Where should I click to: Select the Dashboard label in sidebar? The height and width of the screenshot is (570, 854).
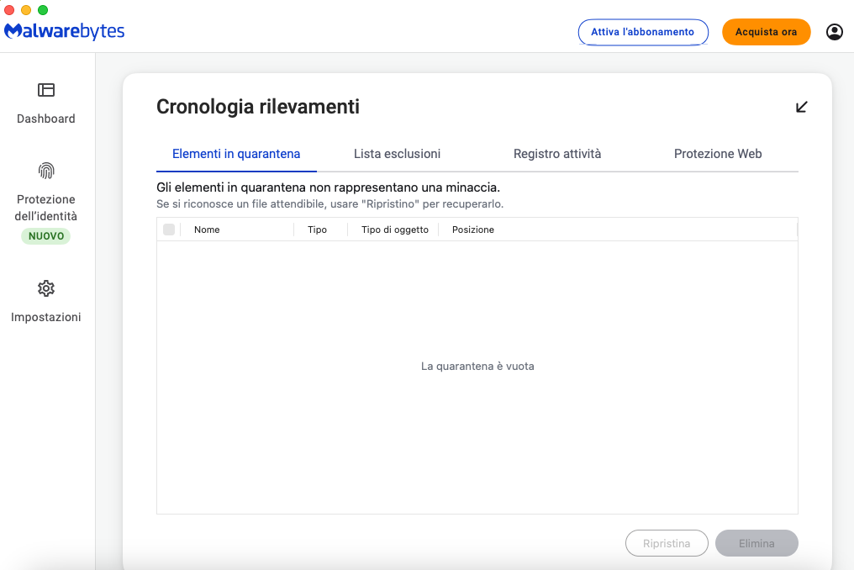click(x=46, y=119)
